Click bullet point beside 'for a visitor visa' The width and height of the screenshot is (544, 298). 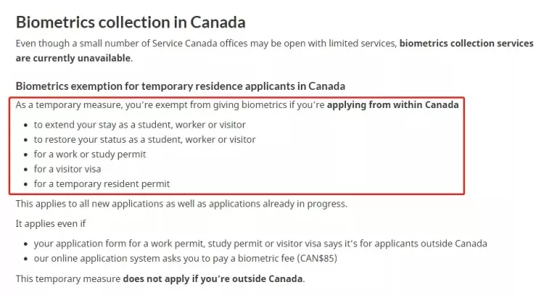[25, 170]
